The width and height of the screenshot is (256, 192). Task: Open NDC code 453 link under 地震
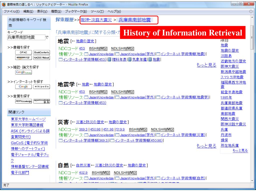82,48
